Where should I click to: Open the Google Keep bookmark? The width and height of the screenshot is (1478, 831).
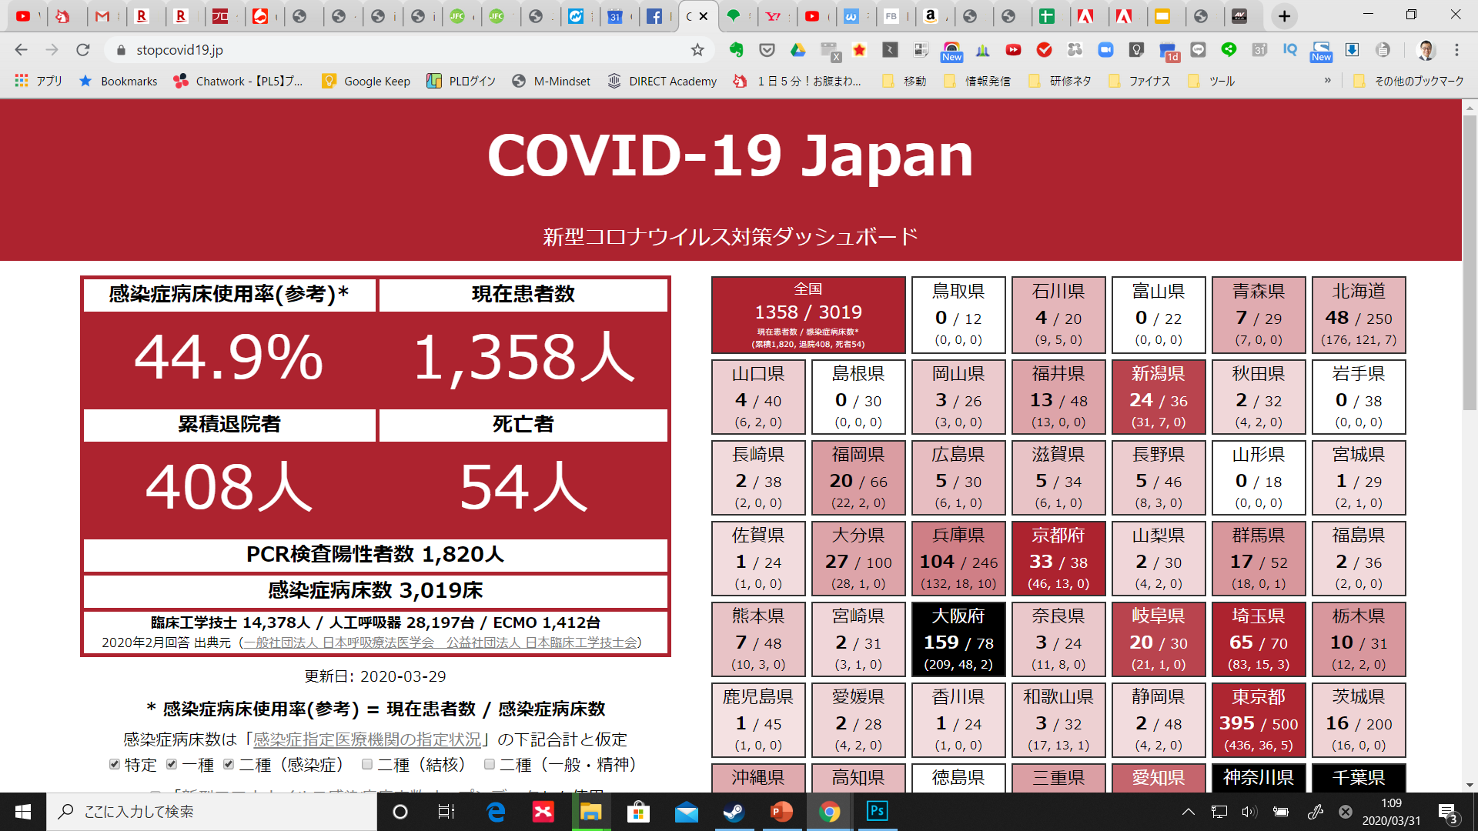366,81
